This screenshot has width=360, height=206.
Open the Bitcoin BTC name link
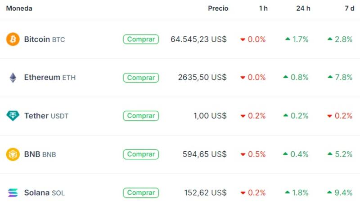point(44,39)
